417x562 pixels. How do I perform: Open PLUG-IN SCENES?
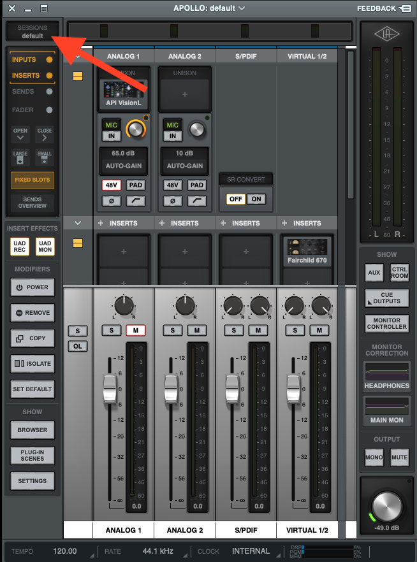coord(33,456)
